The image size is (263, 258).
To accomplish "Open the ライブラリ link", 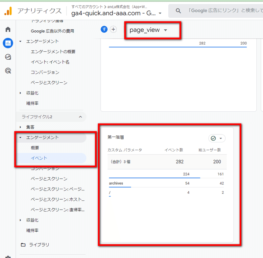I will point(39,245).
